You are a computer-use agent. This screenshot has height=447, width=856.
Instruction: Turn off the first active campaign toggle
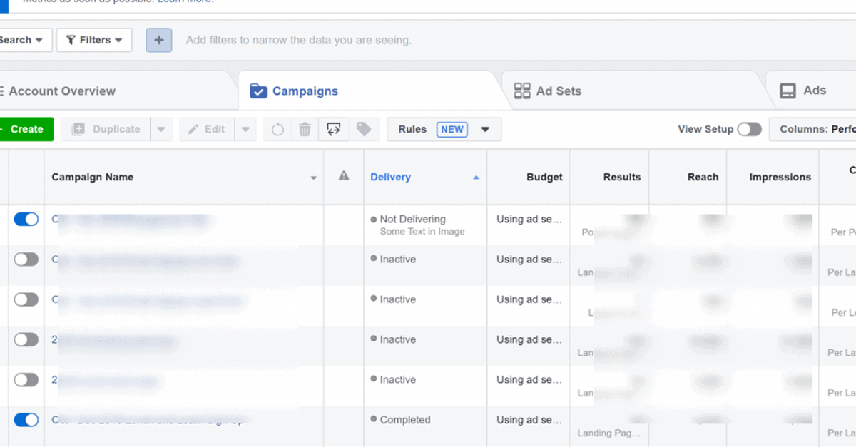[26, 219]
